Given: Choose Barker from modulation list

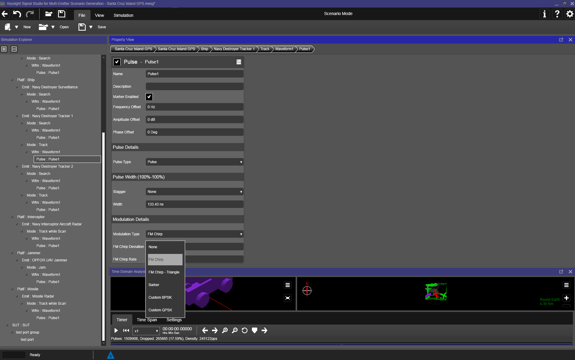Looking at the screenshot, I should coord(154,285).
